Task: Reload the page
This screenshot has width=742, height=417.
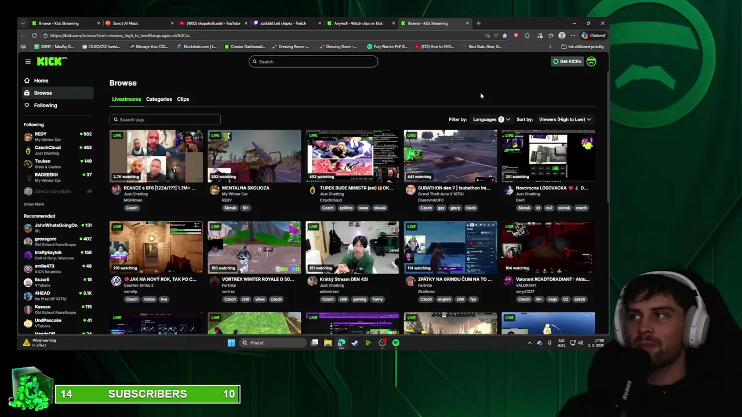Action: [x=34, y=35]
